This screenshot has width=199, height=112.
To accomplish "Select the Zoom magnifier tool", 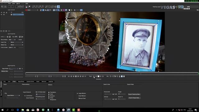I will coord(30,7).
